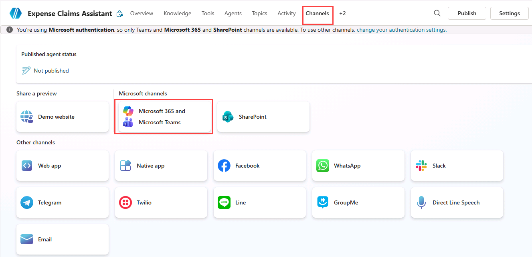Click the Publish button
Image resolution: width=532 pixels, height=257 pixels.
point(467,13)
